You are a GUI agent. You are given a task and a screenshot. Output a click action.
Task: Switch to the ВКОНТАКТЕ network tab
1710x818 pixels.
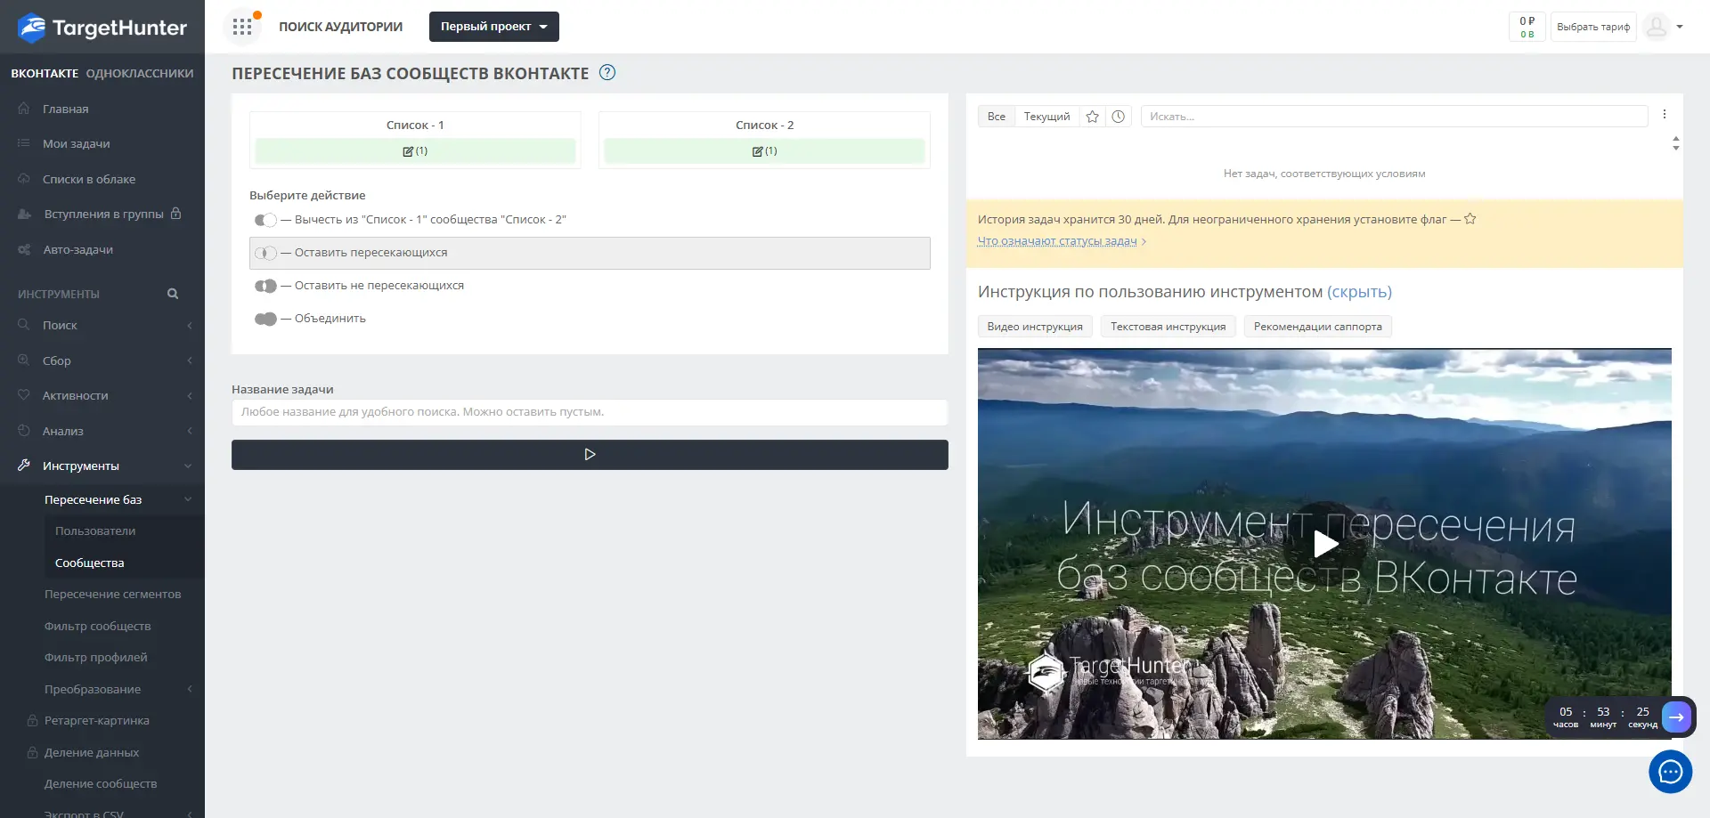point(45,74)
